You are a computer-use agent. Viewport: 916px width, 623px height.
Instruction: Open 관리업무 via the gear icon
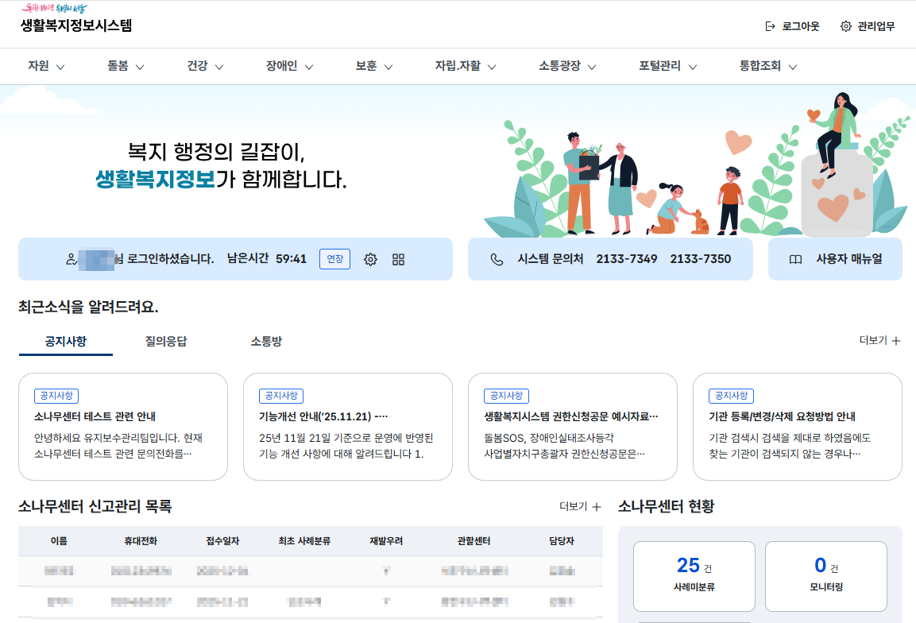[844, 25]
